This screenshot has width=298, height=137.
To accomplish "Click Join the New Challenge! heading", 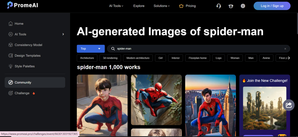I will click(x=267, y=81).
